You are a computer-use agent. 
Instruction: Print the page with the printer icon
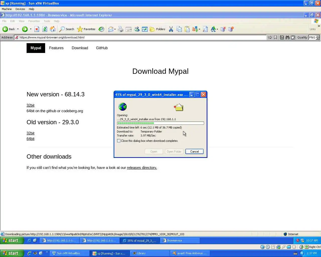pyautogui.click(x=121, y=29)
